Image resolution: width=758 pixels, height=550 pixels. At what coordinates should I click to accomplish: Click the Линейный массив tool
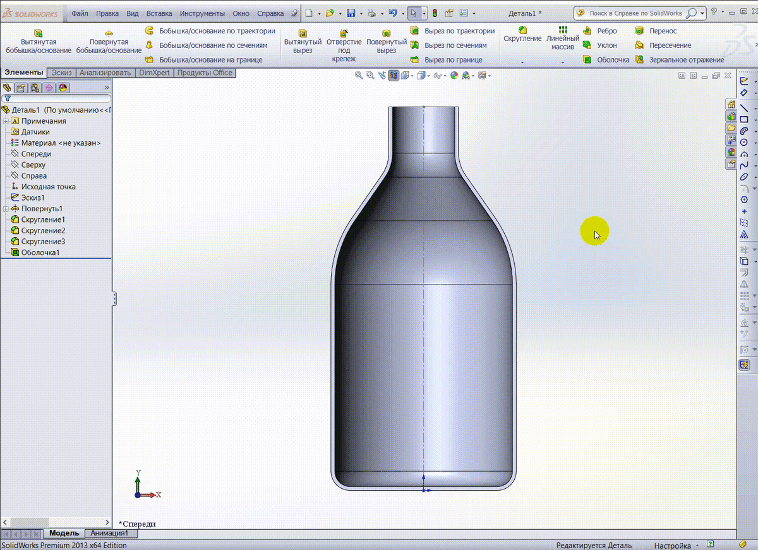(x=563, y=38)
